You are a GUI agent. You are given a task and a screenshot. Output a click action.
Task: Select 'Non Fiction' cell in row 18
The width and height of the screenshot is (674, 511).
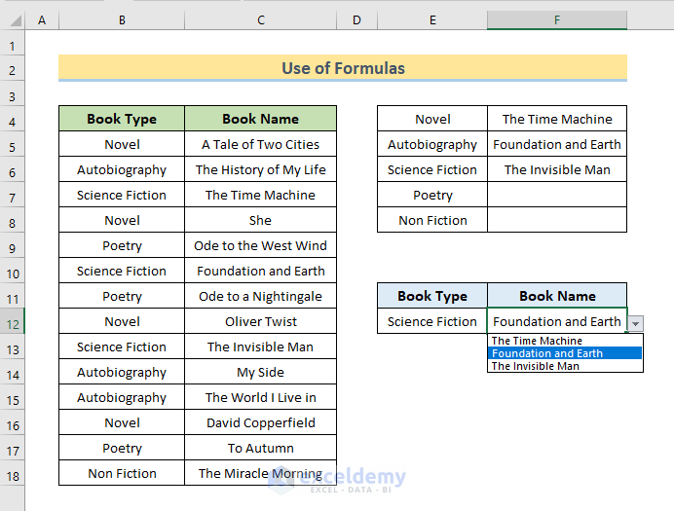(122, 473)
